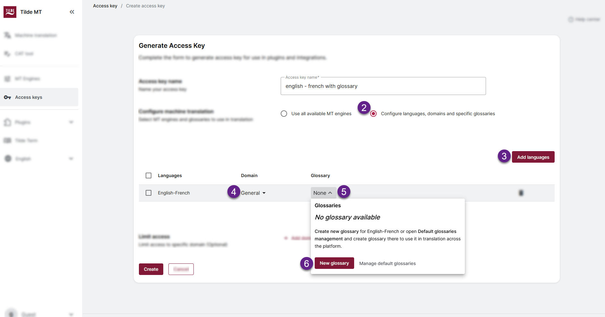Toggle the select-all checkbox above Languages
Viewport: 605px width, 317px height.
tap(149, 176)
